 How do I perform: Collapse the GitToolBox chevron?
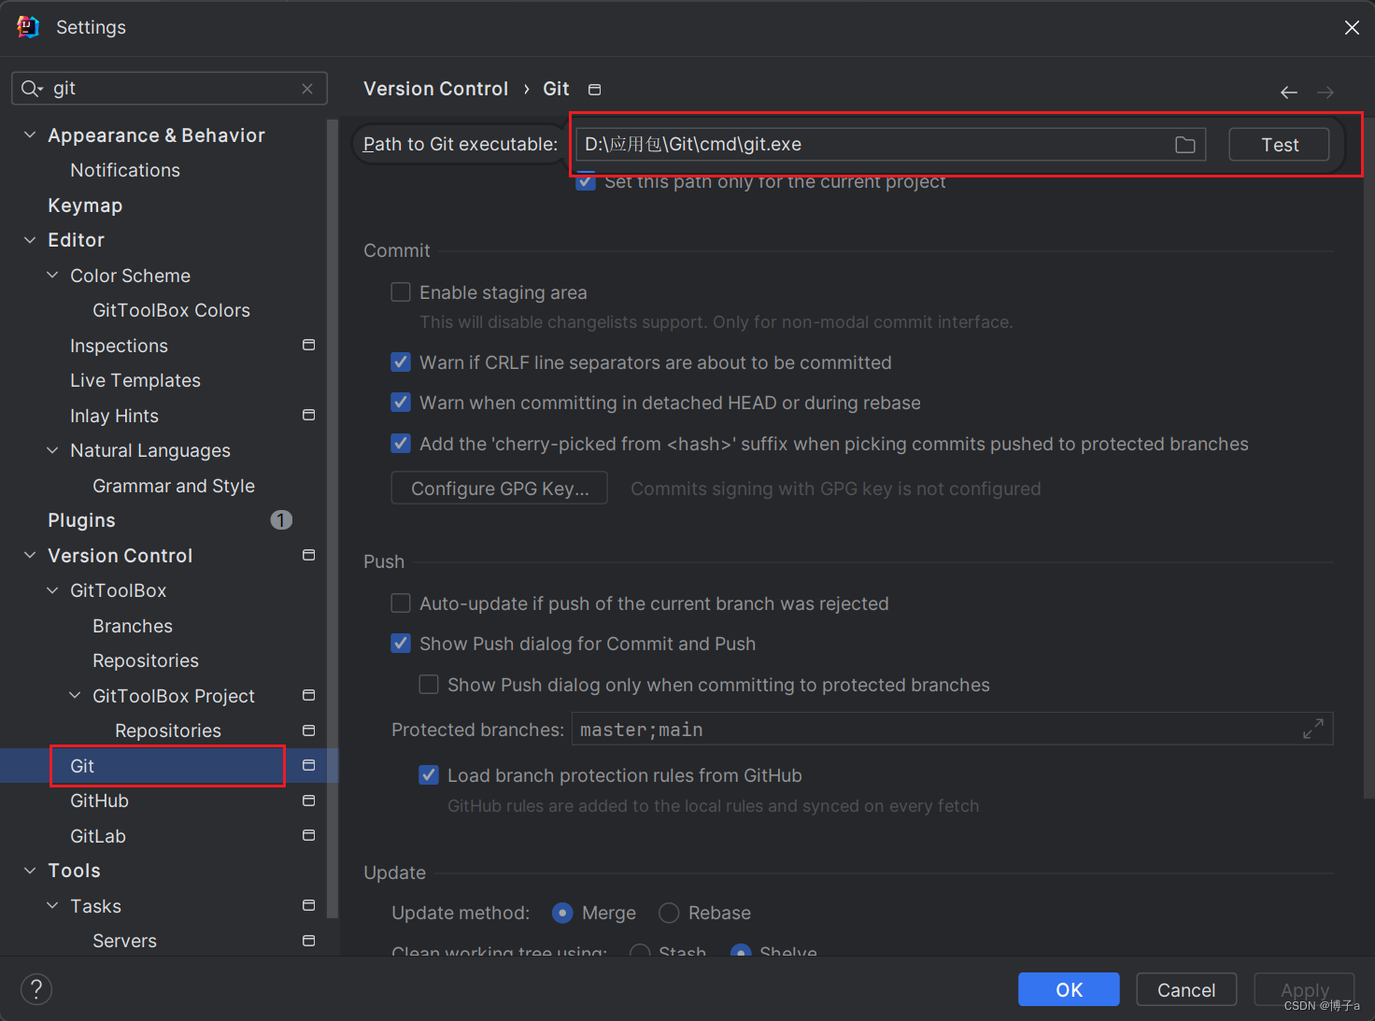pyautogui.click(x=52, y=590)
